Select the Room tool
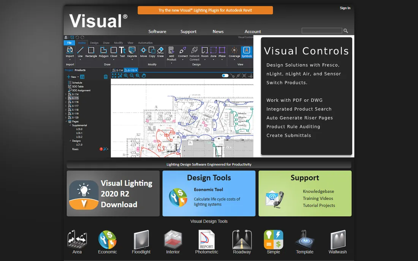Screen dimensions: 418x261 tap(205, 52)
